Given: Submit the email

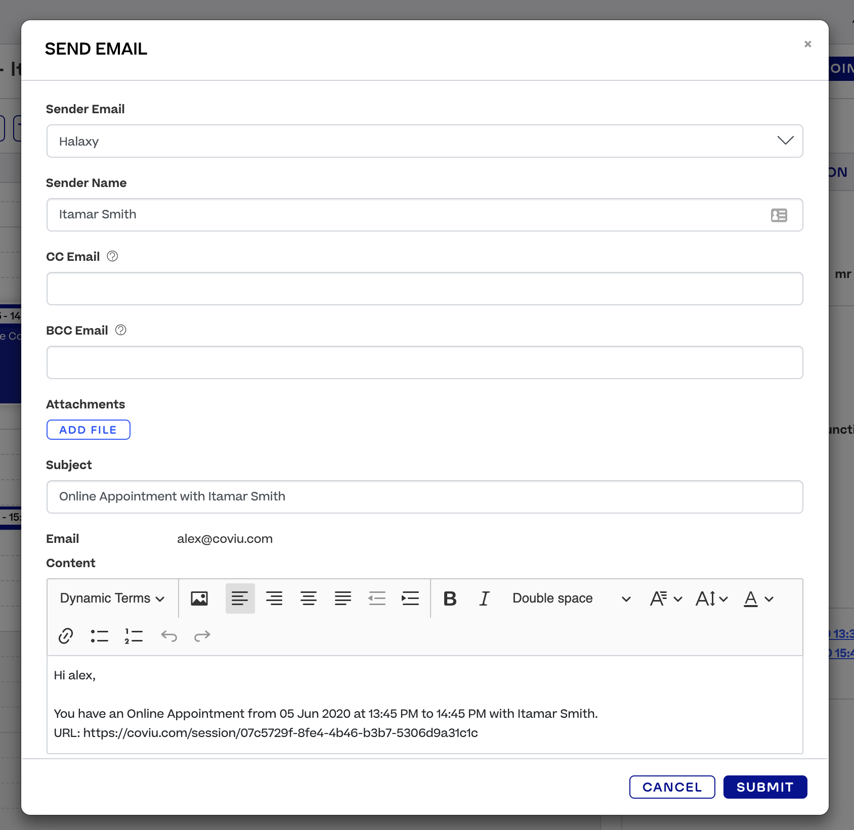Looking at the screenshot, I should [x=764, y=787].
